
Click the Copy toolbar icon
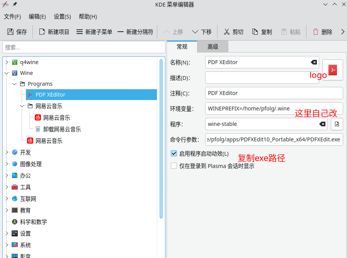(255, 32)
